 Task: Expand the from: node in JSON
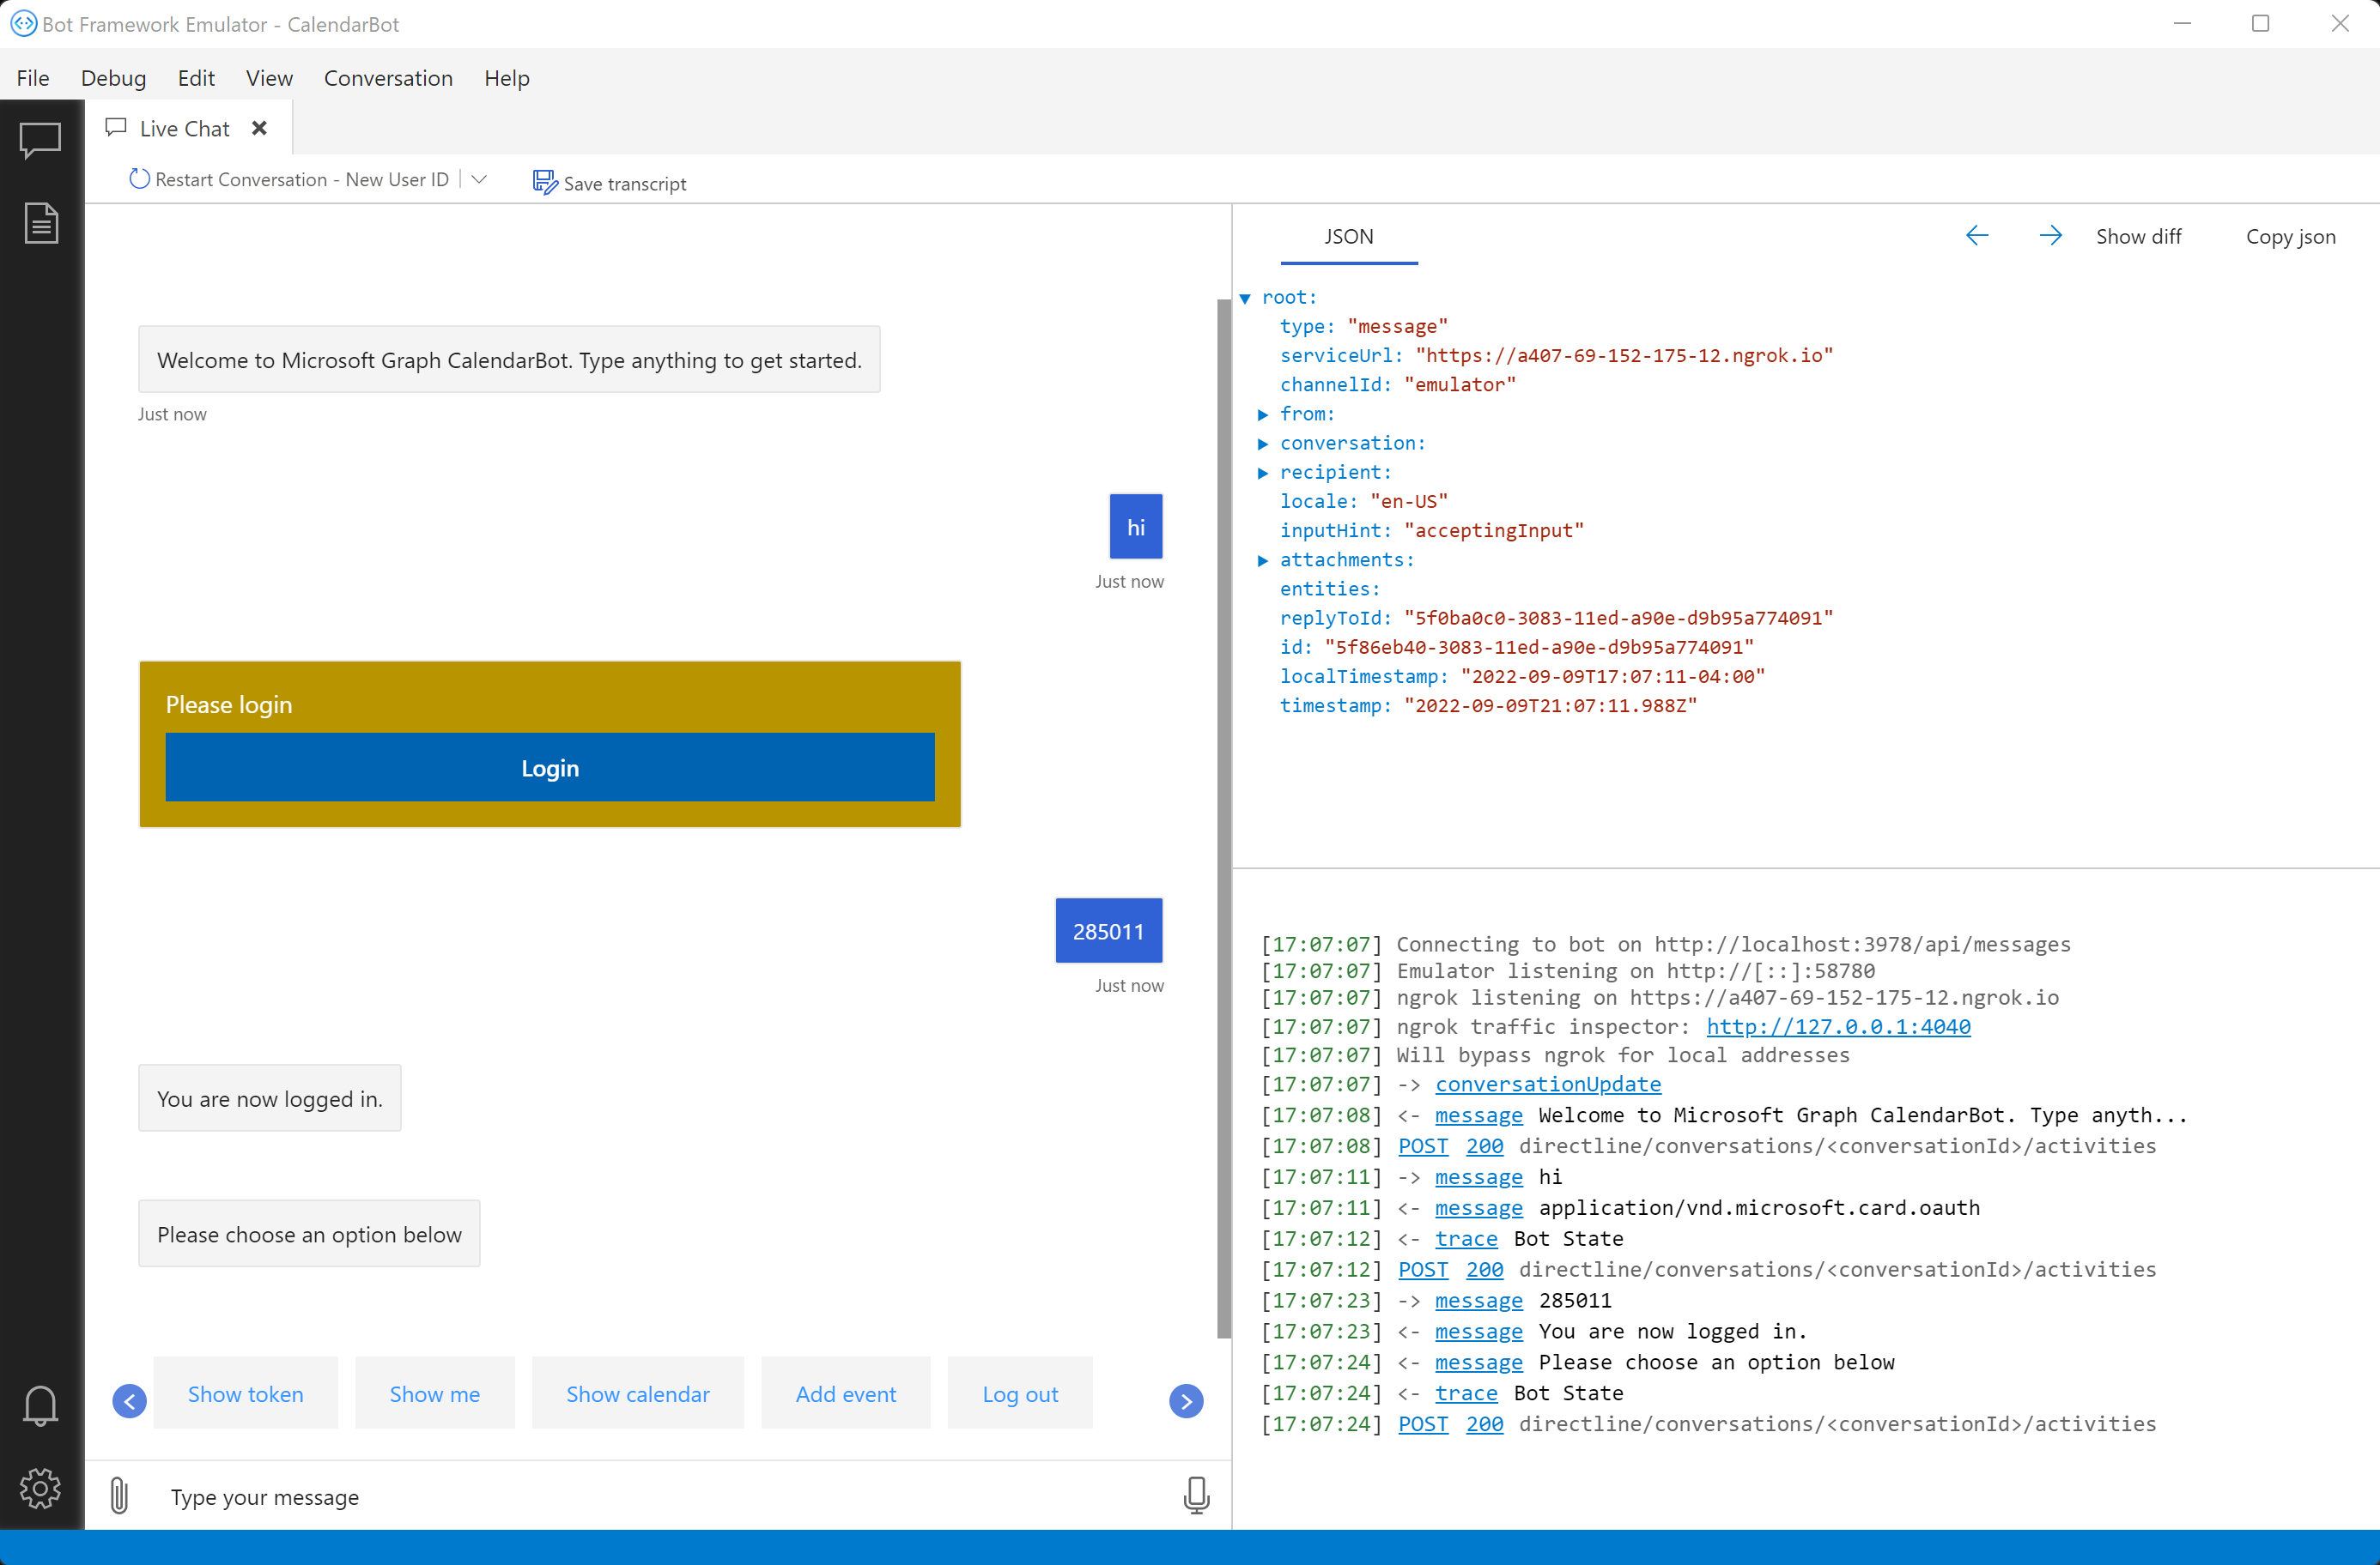tap(1263, 414)
